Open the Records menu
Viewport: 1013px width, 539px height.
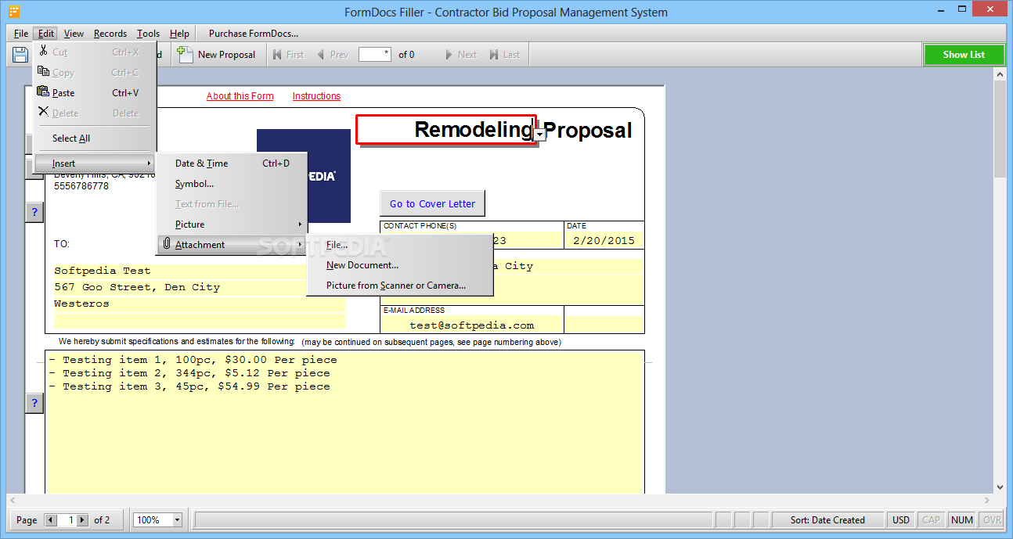point(110,34)
